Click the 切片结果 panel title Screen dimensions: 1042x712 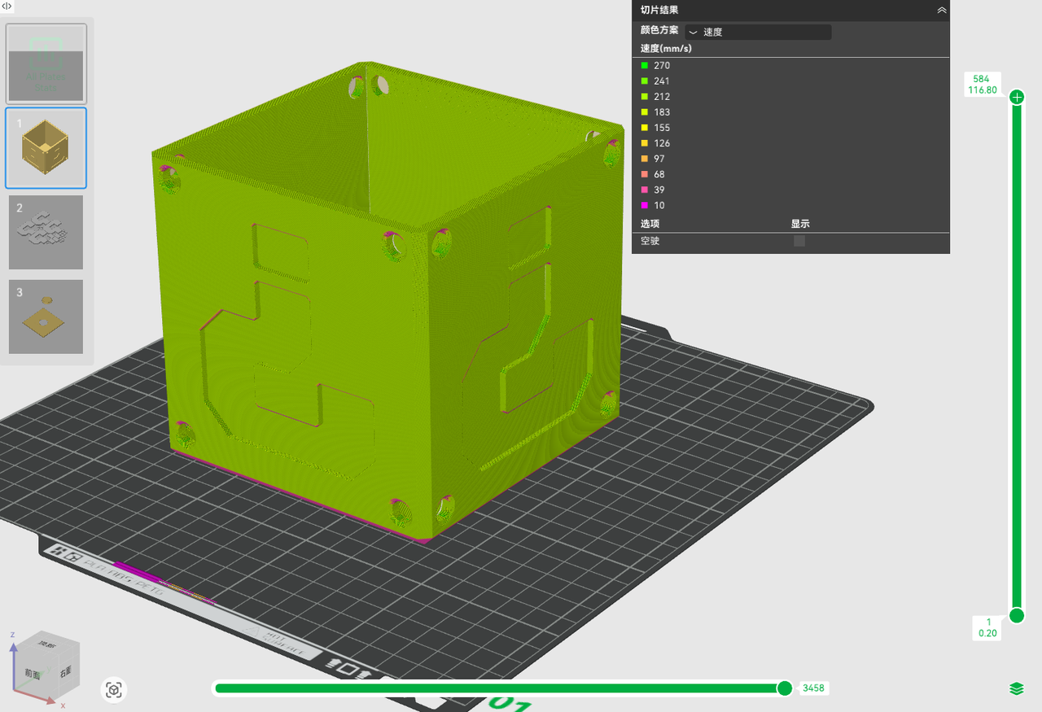[659, 10]
